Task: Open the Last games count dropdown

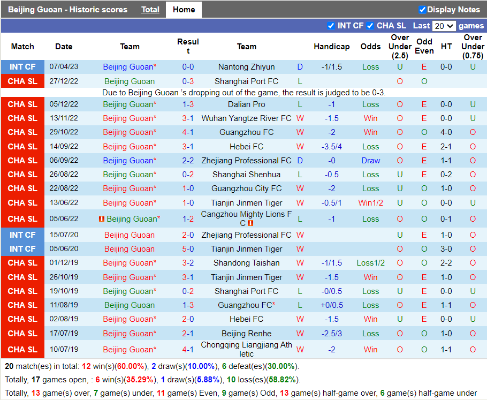Action: click(x=444, y=26)
